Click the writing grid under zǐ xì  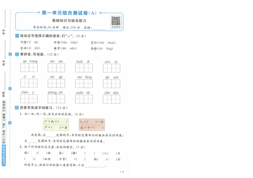click(29, 83)
